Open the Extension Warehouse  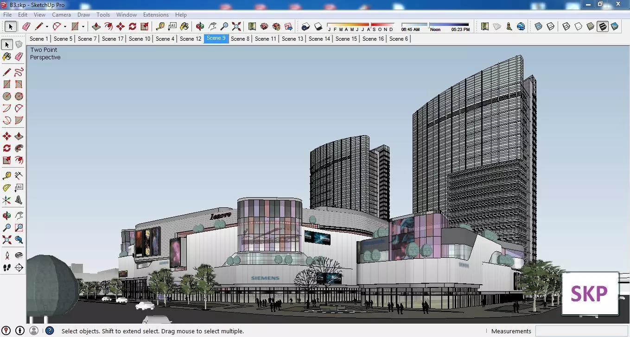click(x=276, y=26)
